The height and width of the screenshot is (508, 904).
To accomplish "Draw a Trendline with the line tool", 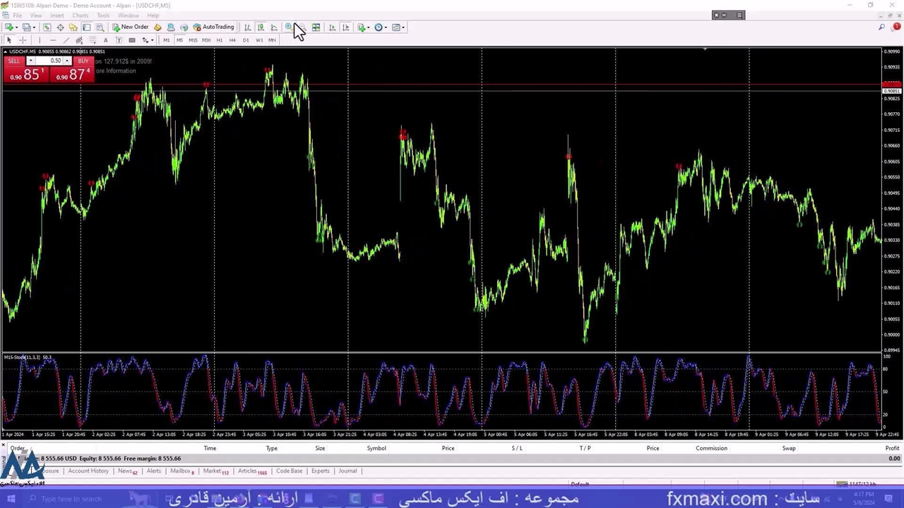I will point(66,40).
